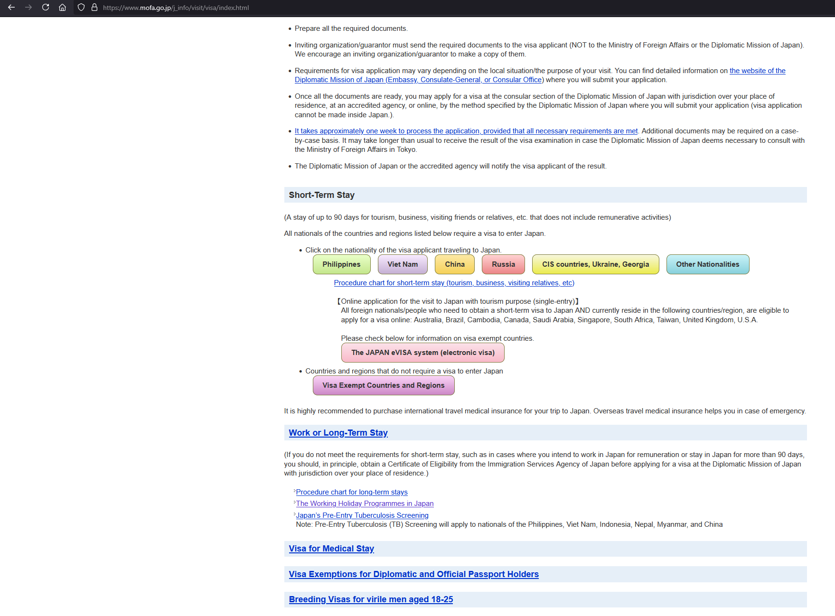This screenshot has width=835, height=616.
Task: Open the JAPAN eVISA system button
Action: click(422, 353)
